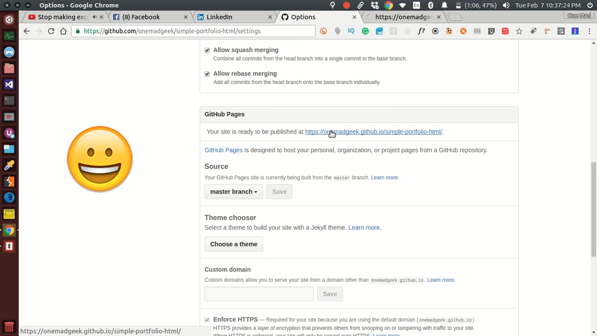This screenshot has width=597, height=336.
Task: Open the Grammarly extension
Action: (365, 31)
